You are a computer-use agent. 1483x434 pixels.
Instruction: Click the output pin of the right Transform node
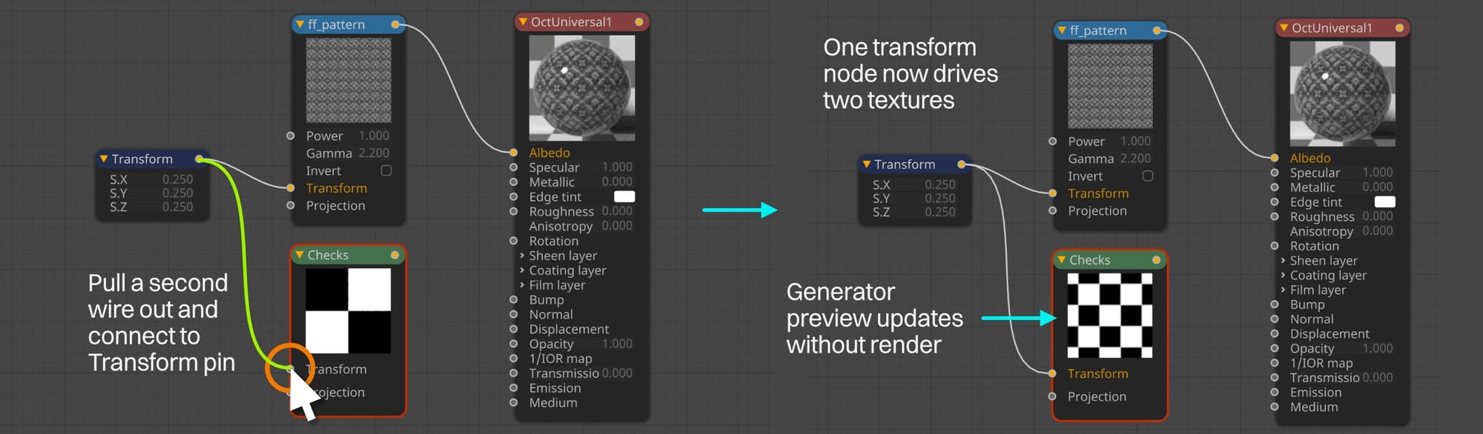pos(961,164)
